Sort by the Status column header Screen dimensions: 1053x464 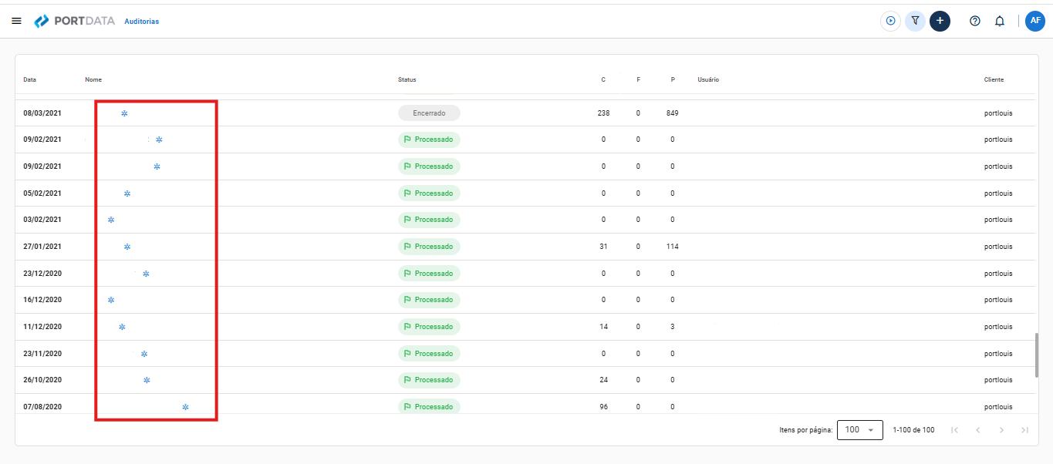pos(407,79)
